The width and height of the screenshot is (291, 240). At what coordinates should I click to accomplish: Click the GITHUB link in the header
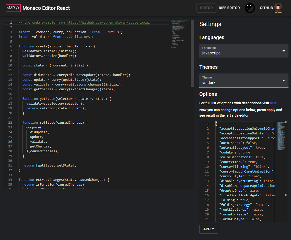point(266,8)
